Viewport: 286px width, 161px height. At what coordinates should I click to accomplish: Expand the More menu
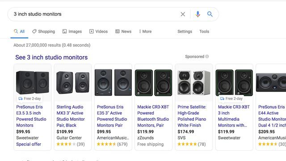click(145, 31)
